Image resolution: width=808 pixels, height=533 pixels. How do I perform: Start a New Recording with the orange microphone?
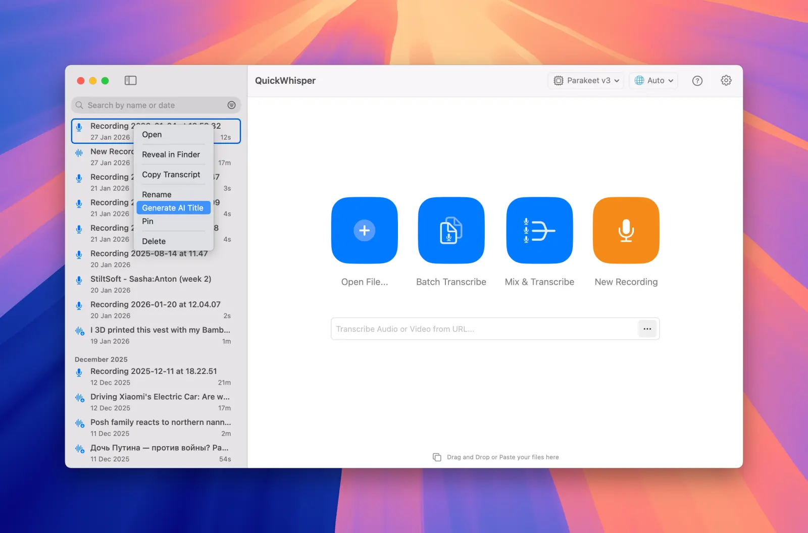(626, 230)
